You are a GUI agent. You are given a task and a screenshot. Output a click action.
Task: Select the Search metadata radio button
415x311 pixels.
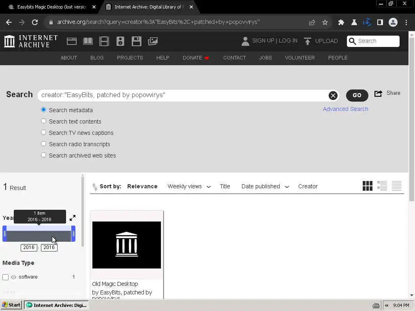click(x=44, y=110)
